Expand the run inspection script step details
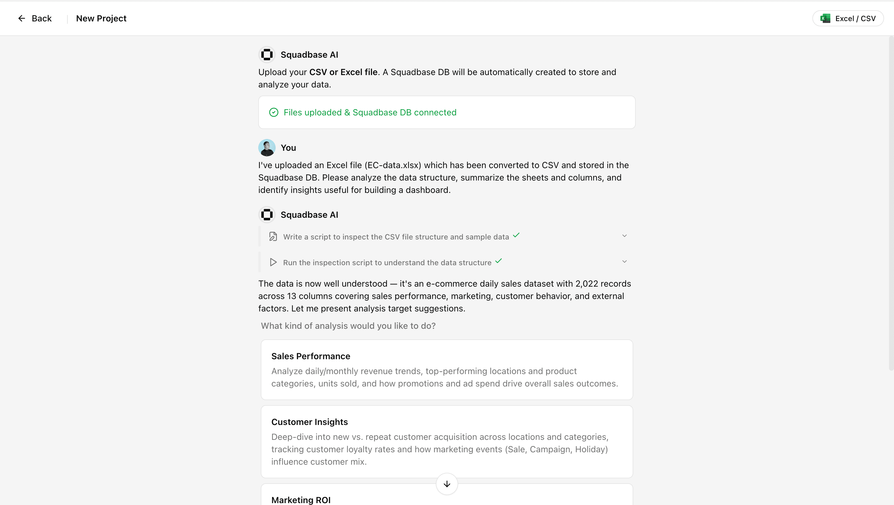 (x=624, y=261)
